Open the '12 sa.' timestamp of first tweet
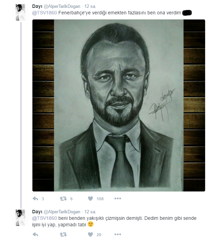Viewport: 215px width, 241px height. tap(90, 6)
